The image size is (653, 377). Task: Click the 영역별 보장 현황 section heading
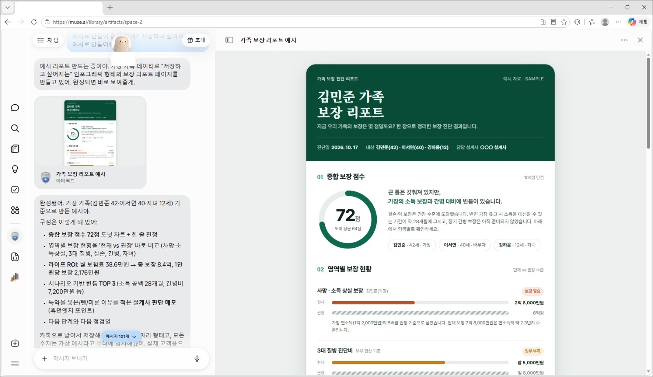pos(349,269)
